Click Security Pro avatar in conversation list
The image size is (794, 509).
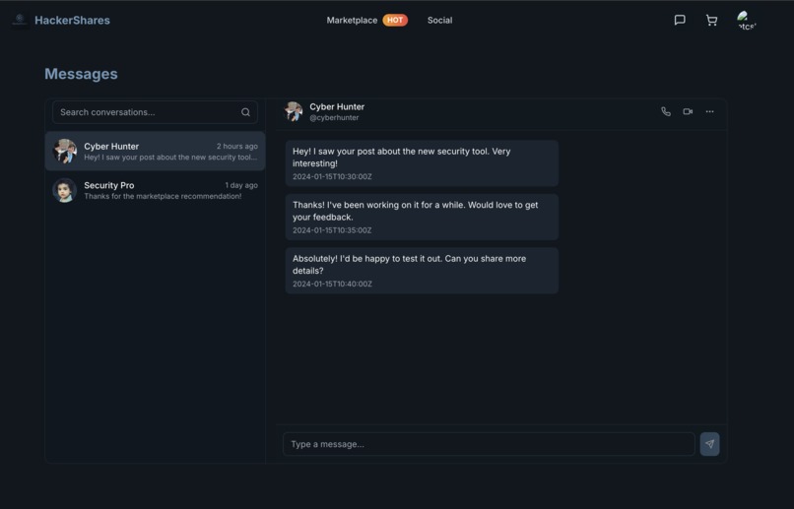pos(65,190)
